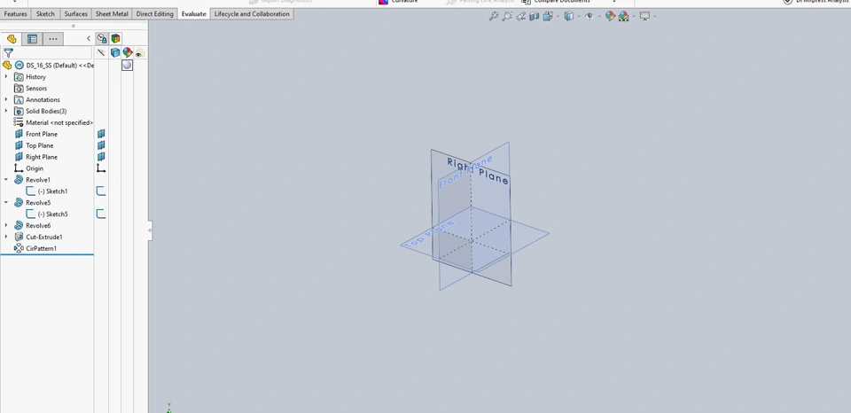
Task: Toggle Sketch5 visibility in display pane
Action: click(x=101, y=214)
